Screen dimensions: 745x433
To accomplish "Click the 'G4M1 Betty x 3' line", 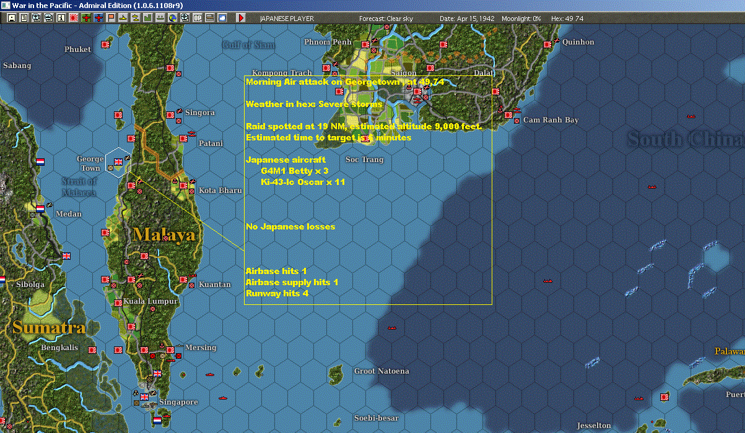I will click(x=294, y=171).
